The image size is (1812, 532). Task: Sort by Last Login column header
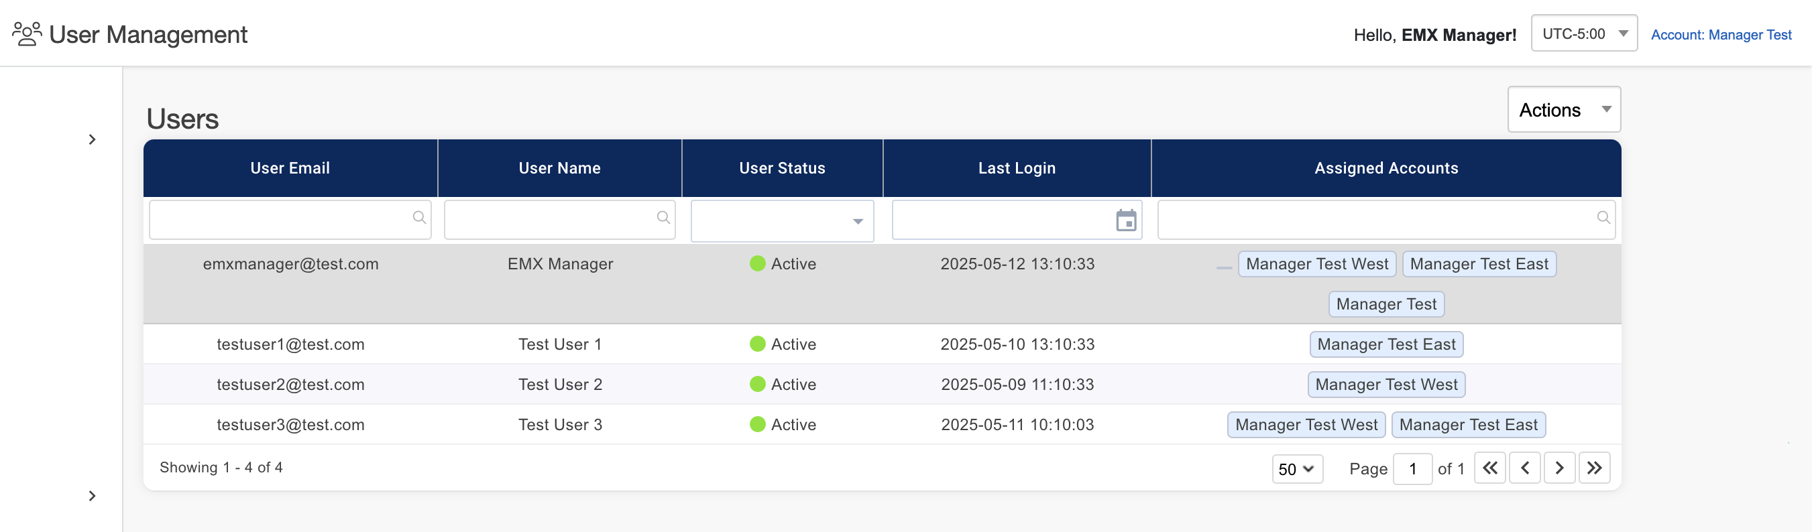1017,168
